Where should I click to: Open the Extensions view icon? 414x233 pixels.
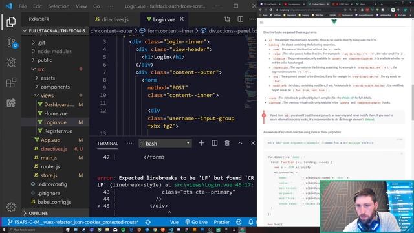pyautogui.click(x=11, y=83)
